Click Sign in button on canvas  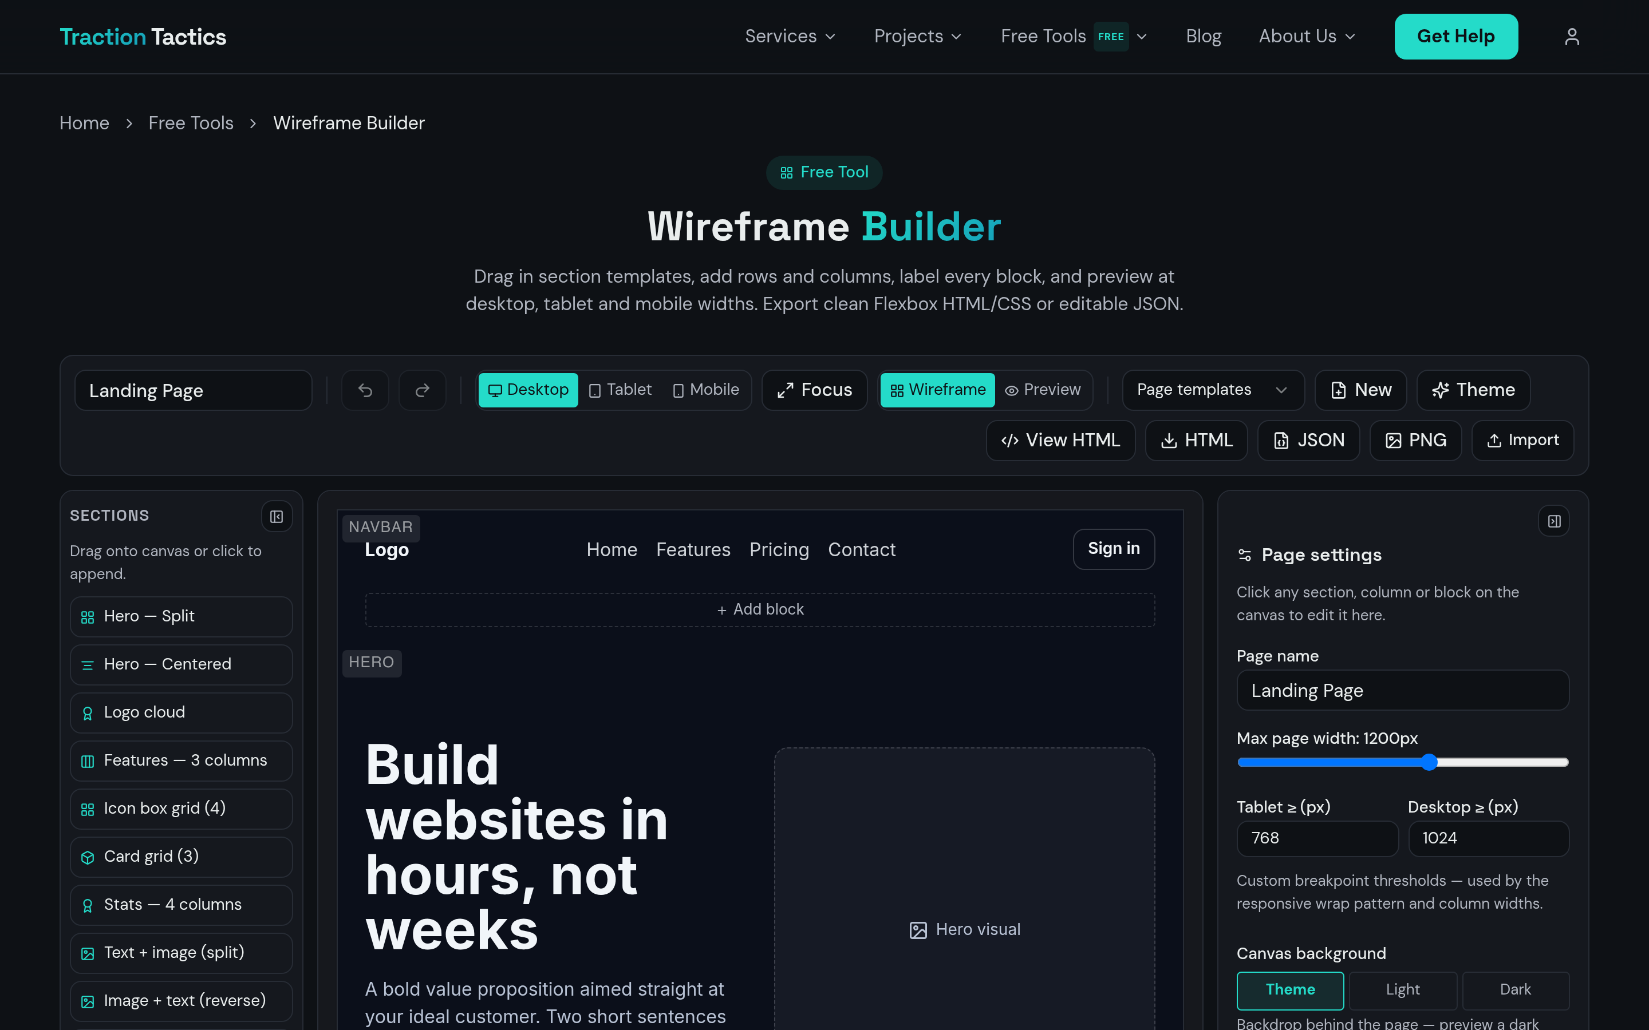pos(1114,549)
